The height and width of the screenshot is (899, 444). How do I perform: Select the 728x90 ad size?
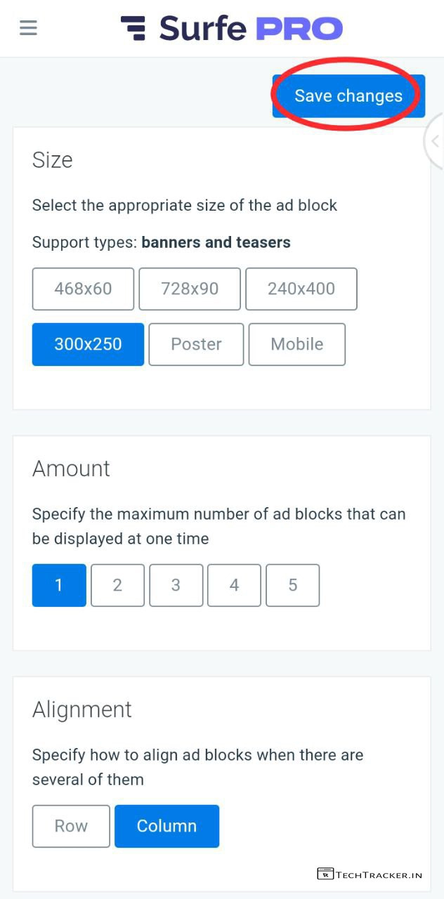[x=190, y=289]
